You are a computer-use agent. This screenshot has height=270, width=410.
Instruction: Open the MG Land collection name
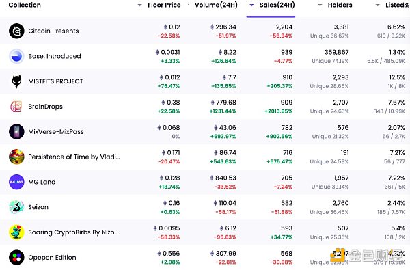click(x=42, y=182)
